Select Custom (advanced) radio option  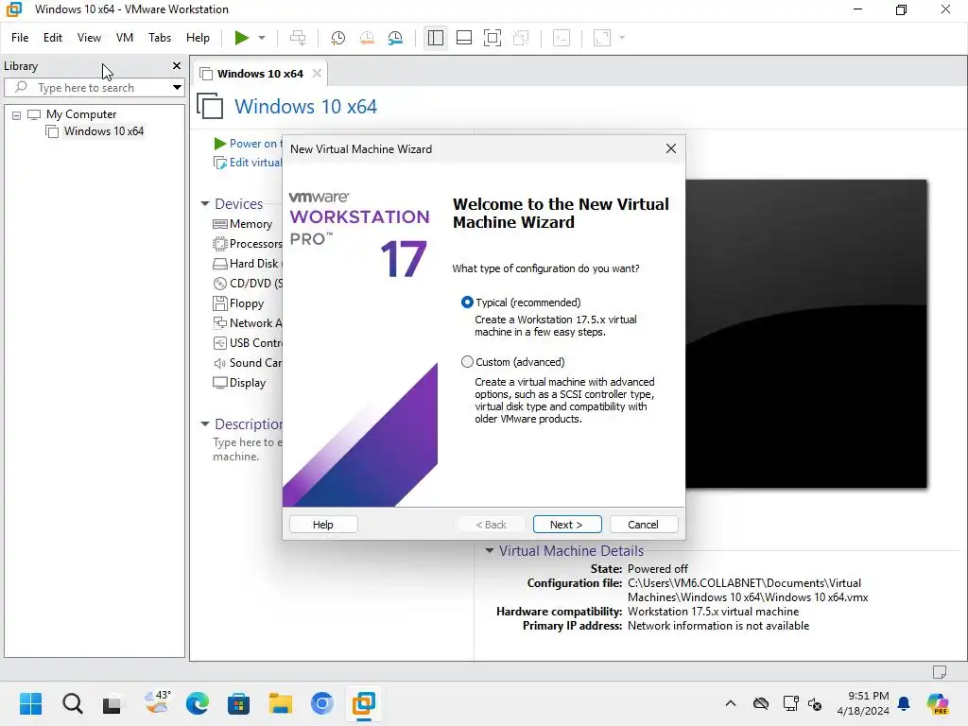(467, 362)
